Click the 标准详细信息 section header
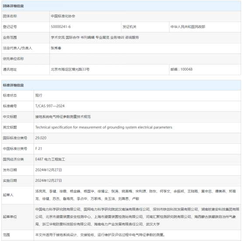 point(13,85)
